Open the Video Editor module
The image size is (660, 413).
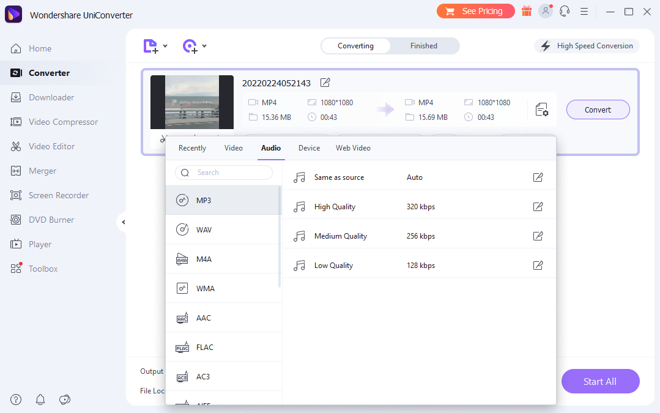43,146
